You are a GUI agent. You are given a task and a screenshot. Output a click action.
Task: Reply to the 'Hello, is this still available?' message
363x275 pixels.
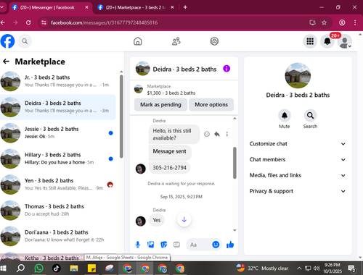pyautogui.click(x=217, y=134)
